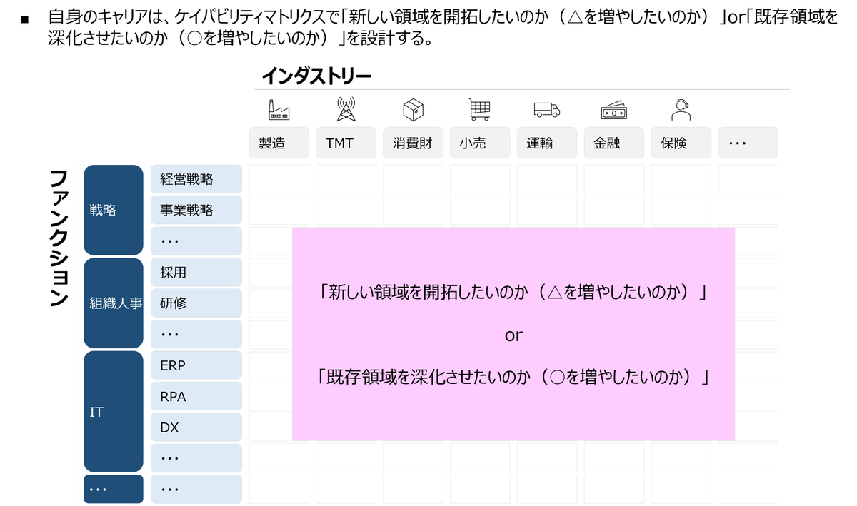
Task: Click the matrix cell for 経営戦略 and 保険
Action: coord(681,179)
